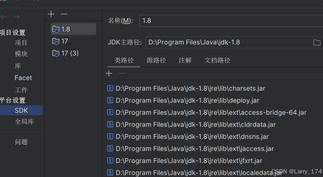Add a new SDK with the plus button
323x177 pixels.
pyautogui.click(x=51, y=14)
